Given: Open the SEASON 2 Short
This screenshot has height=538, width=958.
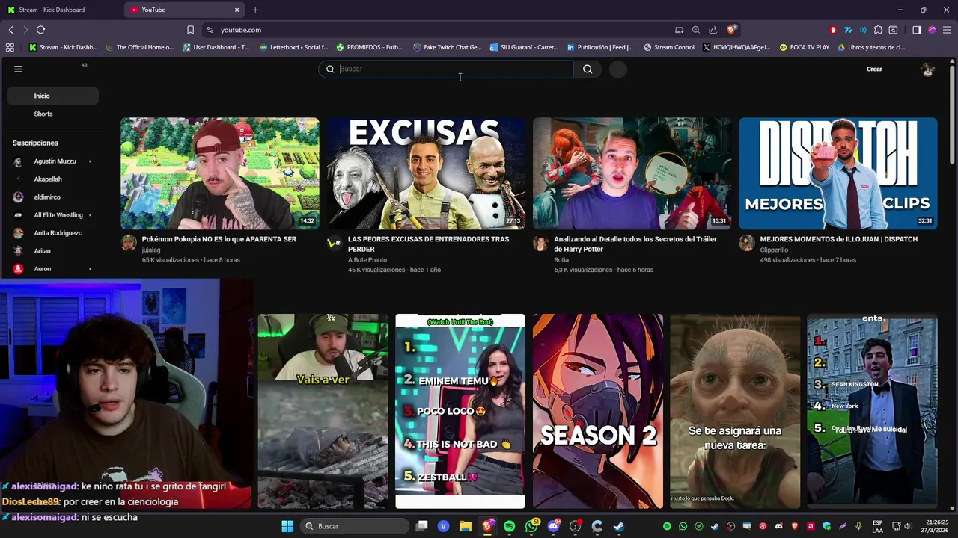Looking at the screenshot, I should click(597, 411).
